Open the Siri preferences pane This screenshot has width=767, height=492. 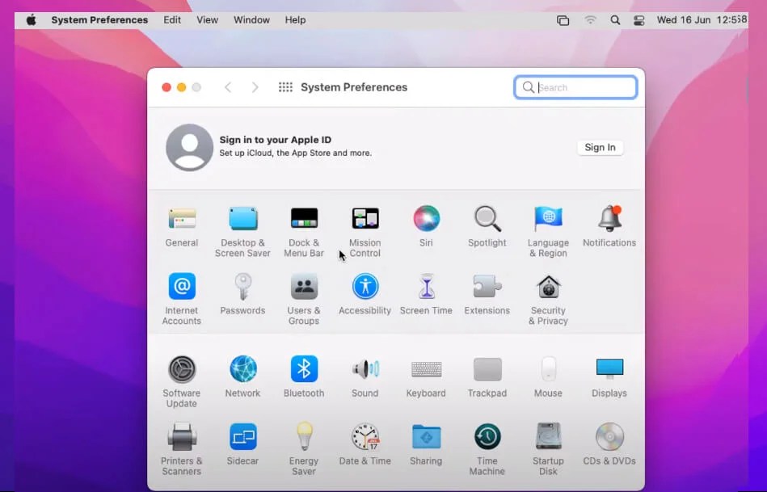tap(426, 219)
